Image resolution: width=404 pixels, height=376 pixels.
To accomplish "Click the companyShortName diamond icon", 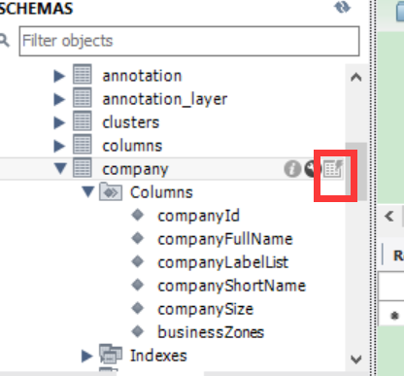I will click(x=138, y=285).
